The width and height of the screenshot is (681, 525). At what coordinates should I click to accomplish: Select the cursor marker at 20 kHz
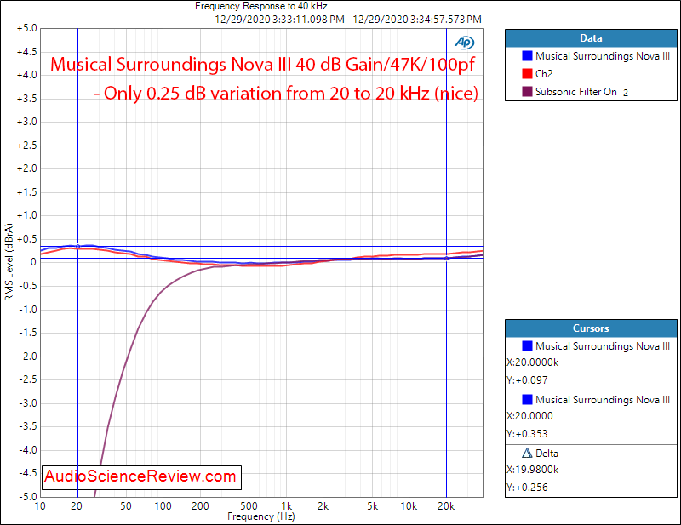pyautogui.click(x=446, y=259)
